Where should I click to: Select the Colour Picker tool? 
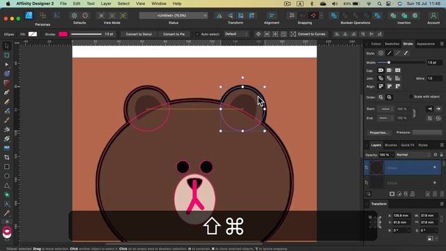pos(7,213)
